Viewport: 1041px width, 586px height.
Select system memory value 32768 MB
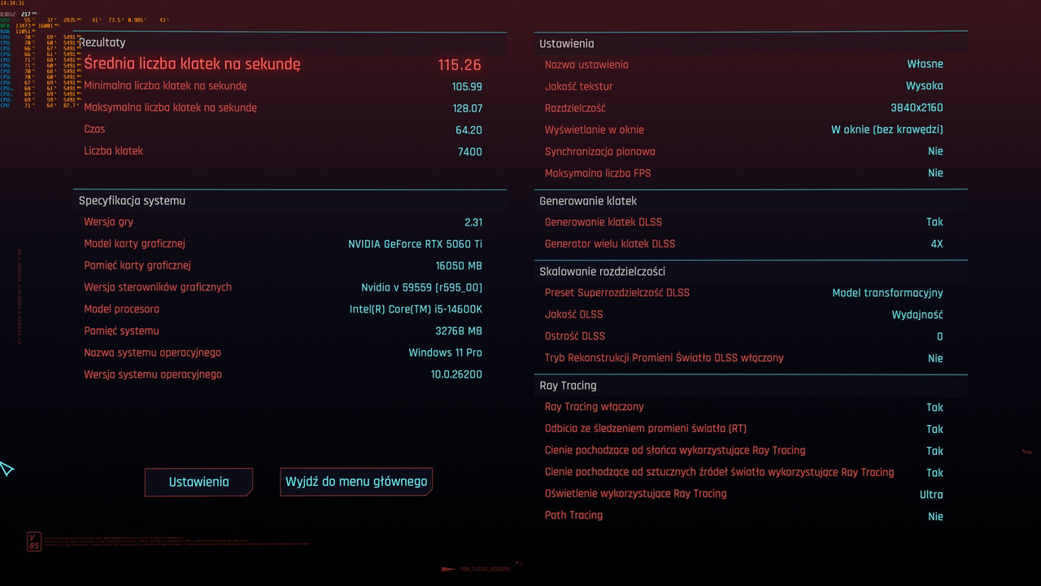[x=459, y=331]
